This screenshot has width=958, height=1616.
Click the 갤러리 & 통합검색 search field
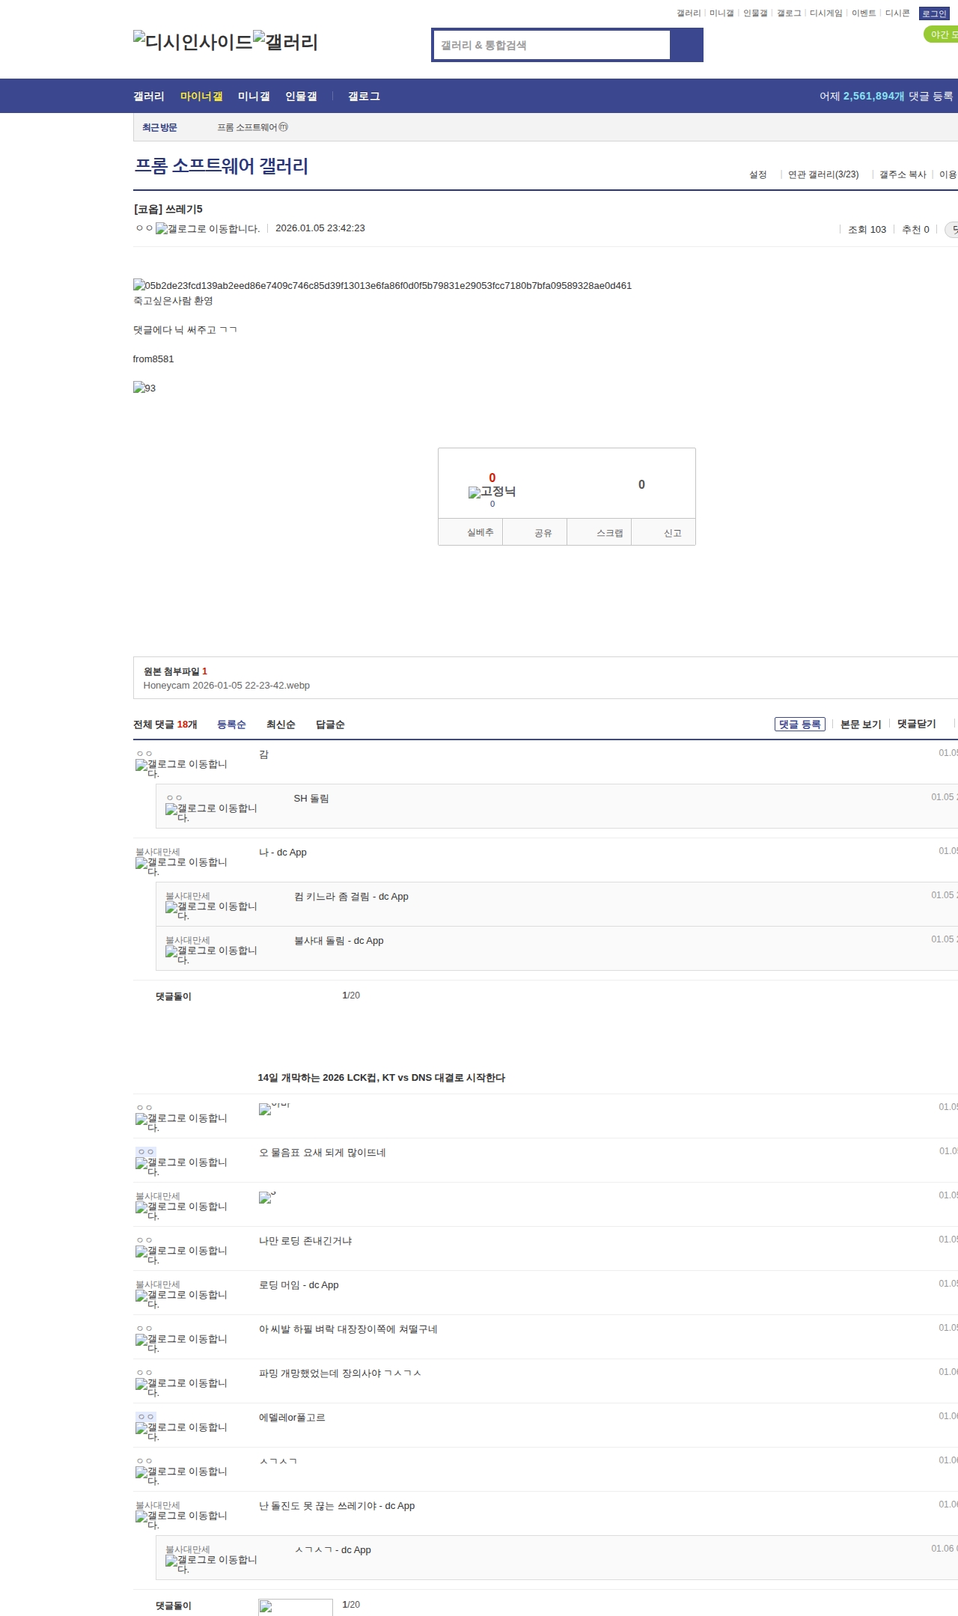[552, 45]
